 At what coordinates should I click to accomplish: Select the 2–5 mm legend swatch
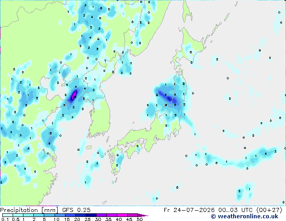(x=39, y=215)
